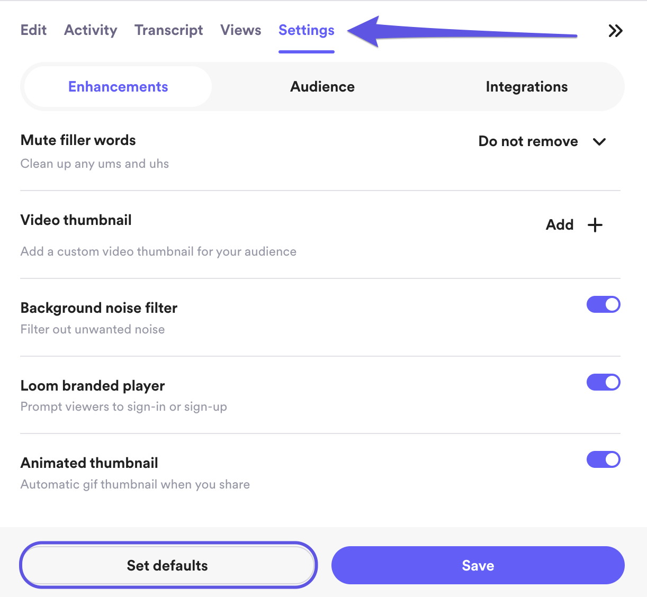Image resolution: width=647 pixels, height=597 pixels.
Task: Click the Save button
Action: 478,565
